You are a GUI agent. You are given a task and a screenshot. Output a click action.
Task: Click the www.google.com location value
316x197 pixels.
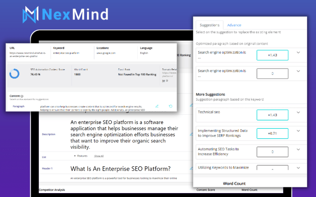coord(106,53)
